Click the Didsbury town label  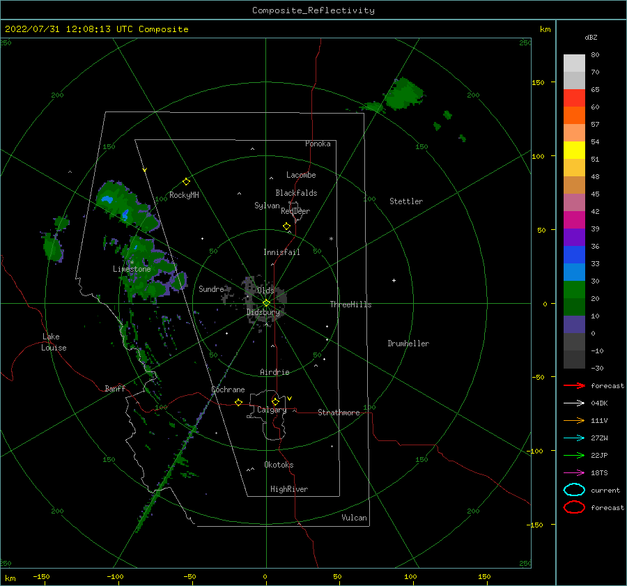263,312
